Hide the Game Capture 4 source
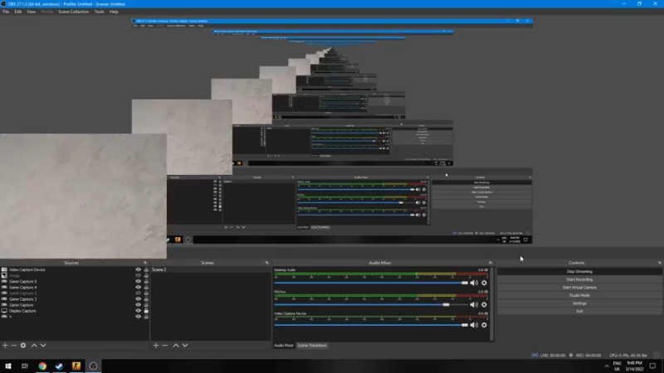Viewport: 664px width, 373px height. [x=138, y=287]
